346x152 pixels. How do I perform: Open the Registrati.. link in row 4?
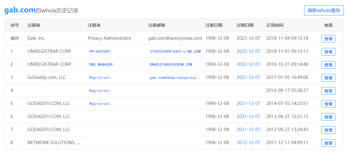(x=102, y=91)
